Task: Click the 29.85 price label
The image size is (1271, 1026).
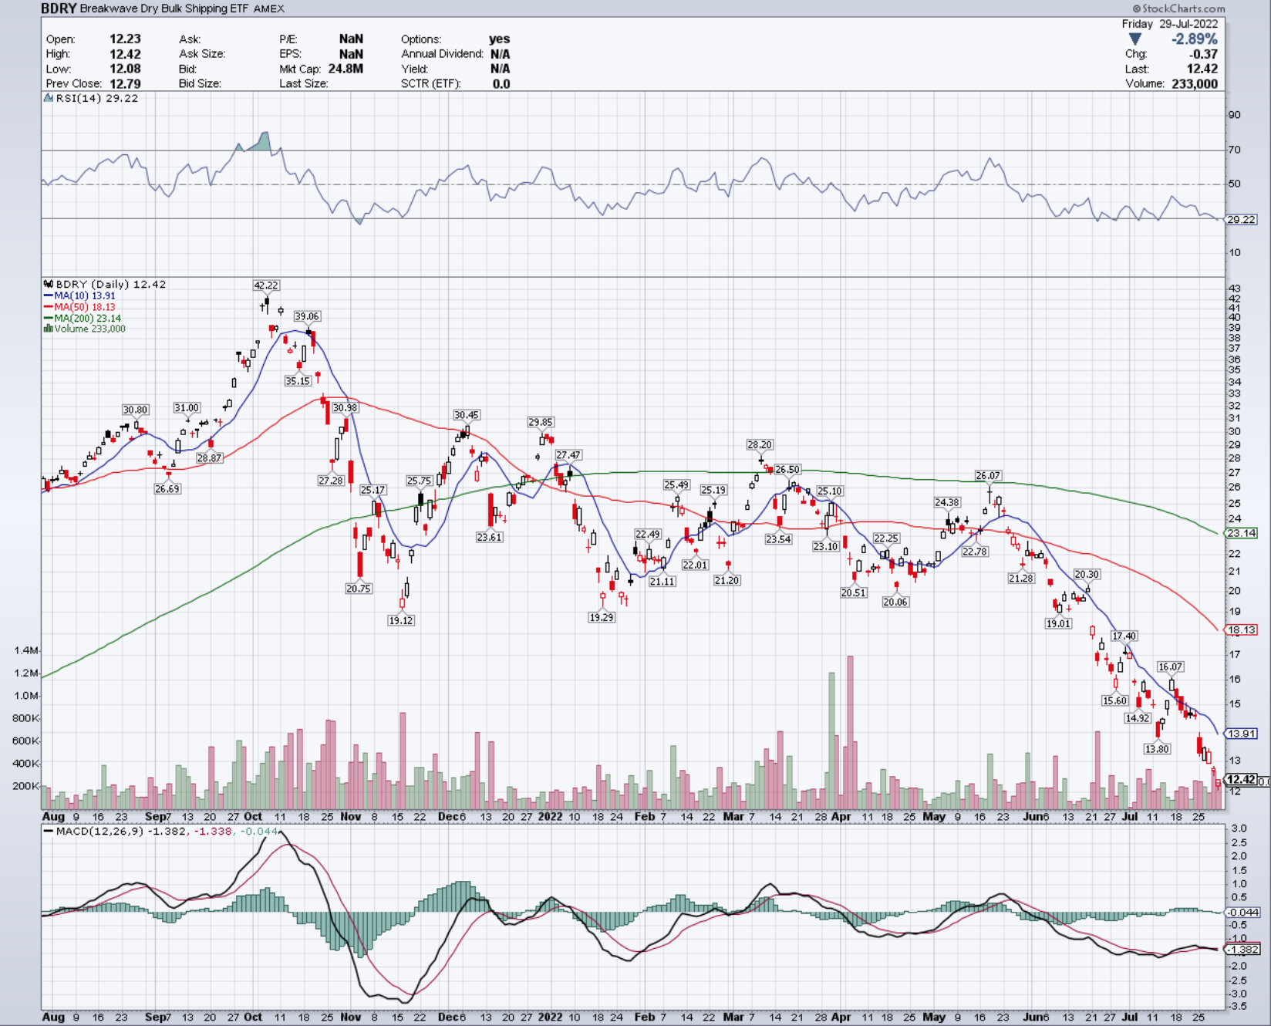Action: 541,422
